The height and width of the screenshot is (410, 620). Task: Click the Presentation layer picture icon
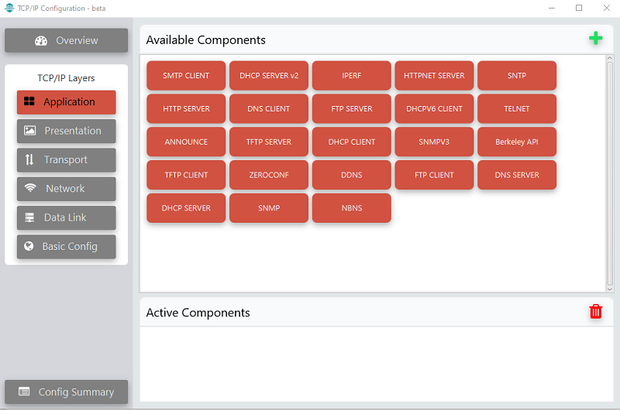(x=29, y=131)
